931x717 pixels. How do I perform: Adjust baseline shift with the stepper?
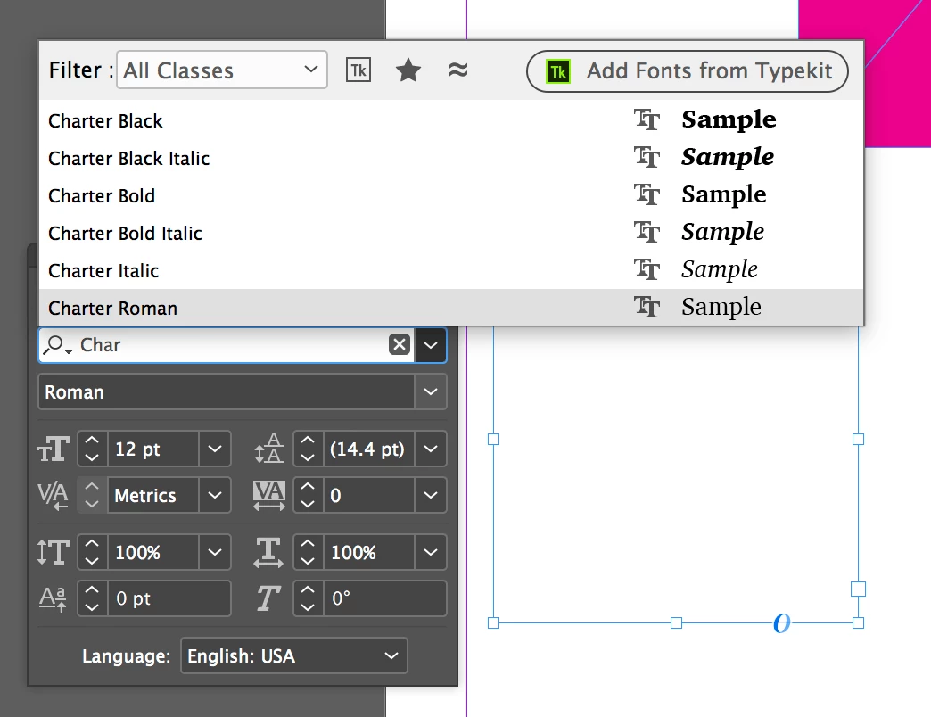[x=92, y=598]
